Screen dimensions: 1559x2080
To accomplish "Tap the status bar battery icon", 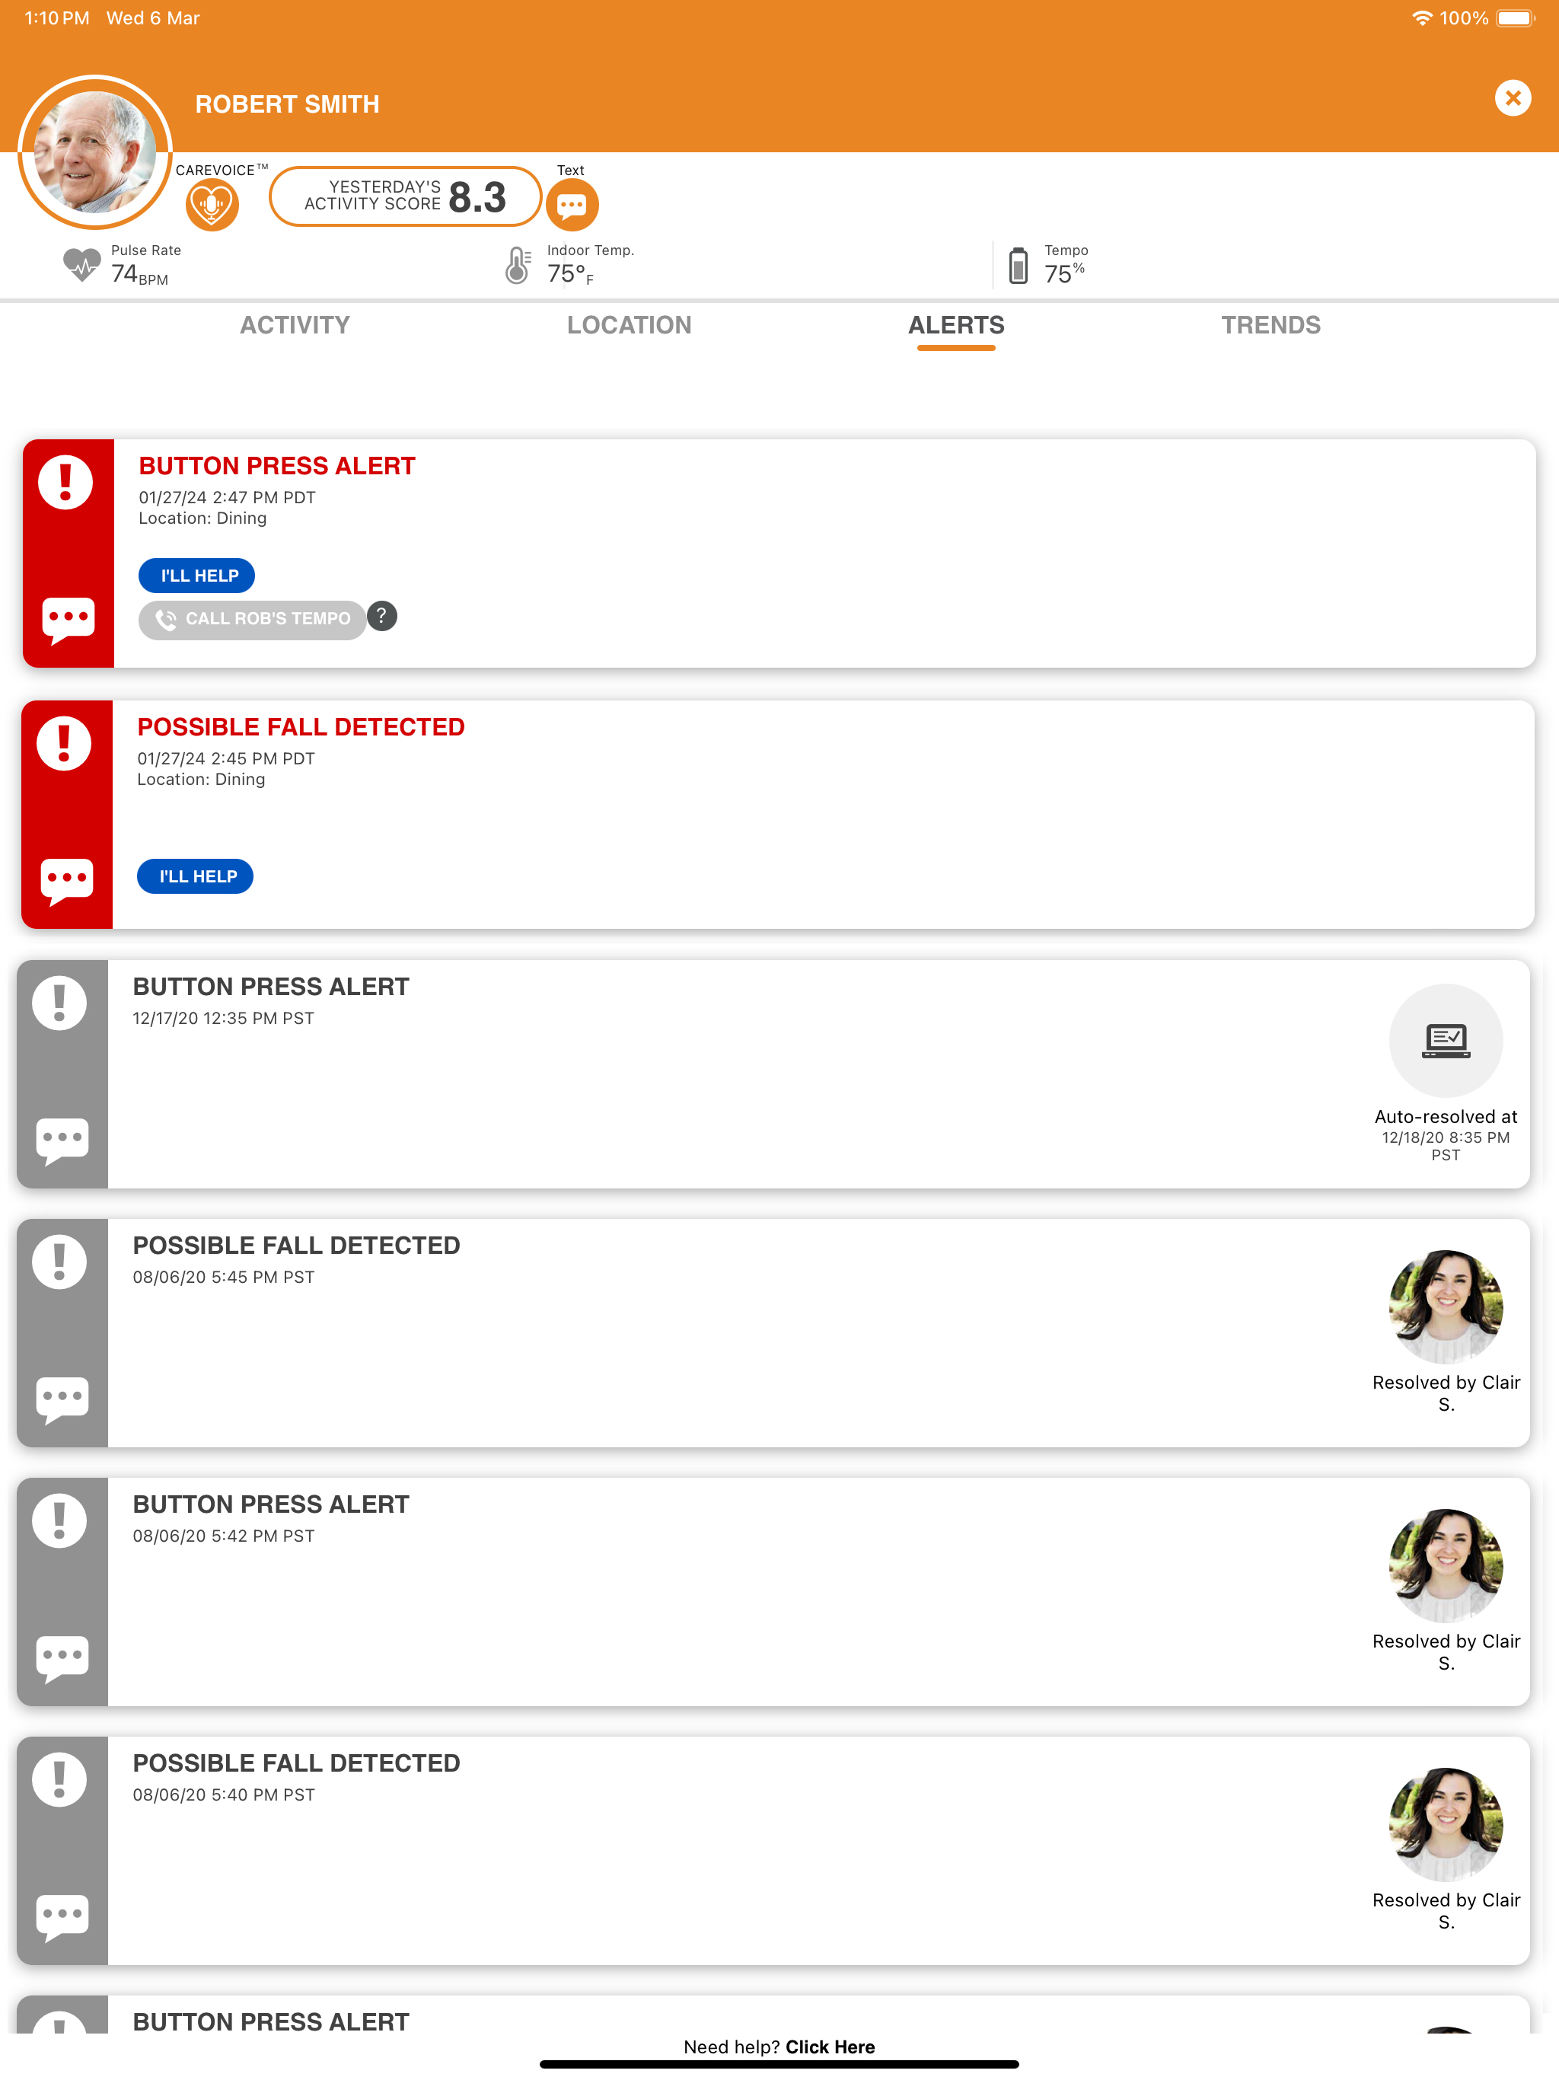I will [x=1515, y=18].
